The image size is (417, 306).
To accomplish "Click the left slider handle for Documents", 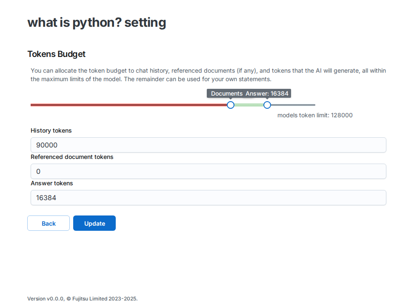I will pyautogui.click(x=231, y=105).
